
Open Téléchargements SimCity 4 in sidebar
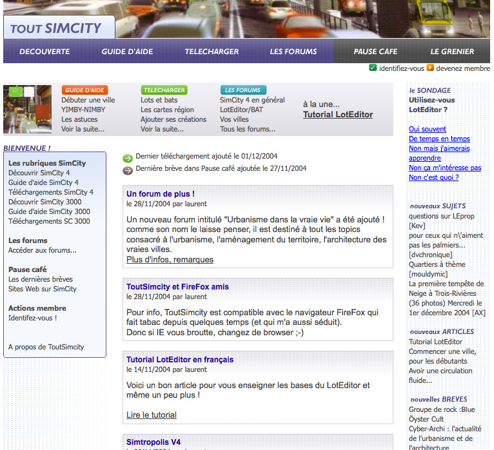[x=51, y=192]
